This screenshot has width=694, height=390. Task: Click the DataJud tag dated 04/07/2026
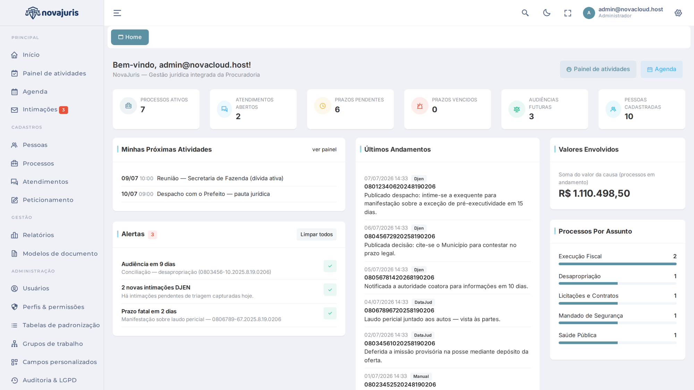423,302
